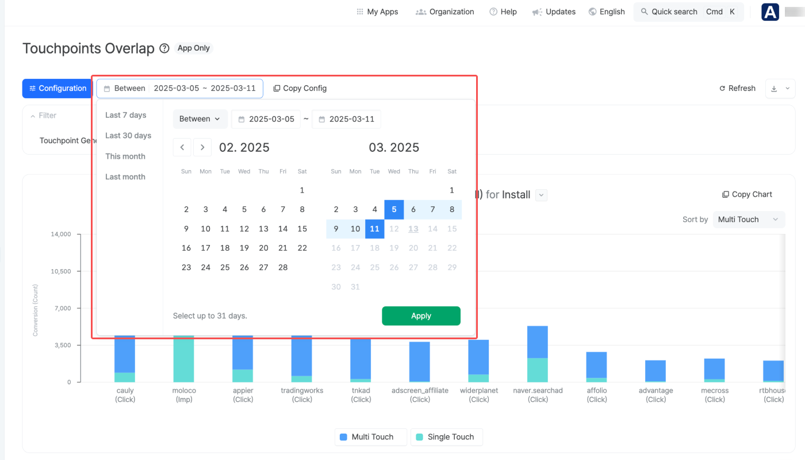Go to the previous month arrow
Screen dimensions: 805x460
click(182, 147)
